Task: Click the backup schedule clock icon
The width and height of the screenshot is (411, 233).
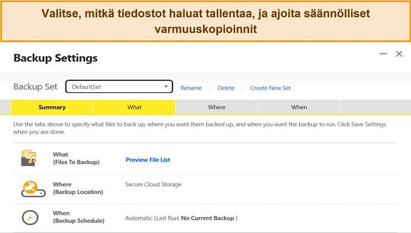Action: click(x=30, y=217)
